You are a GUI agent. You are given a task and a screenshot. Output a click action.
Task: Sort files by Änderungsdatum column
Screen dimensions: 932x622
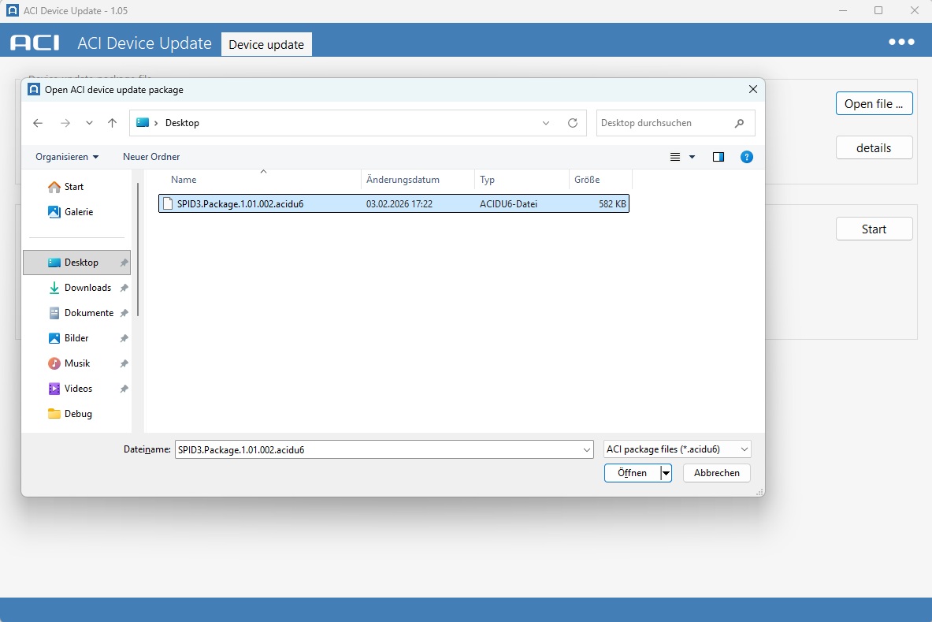[403, 180]
